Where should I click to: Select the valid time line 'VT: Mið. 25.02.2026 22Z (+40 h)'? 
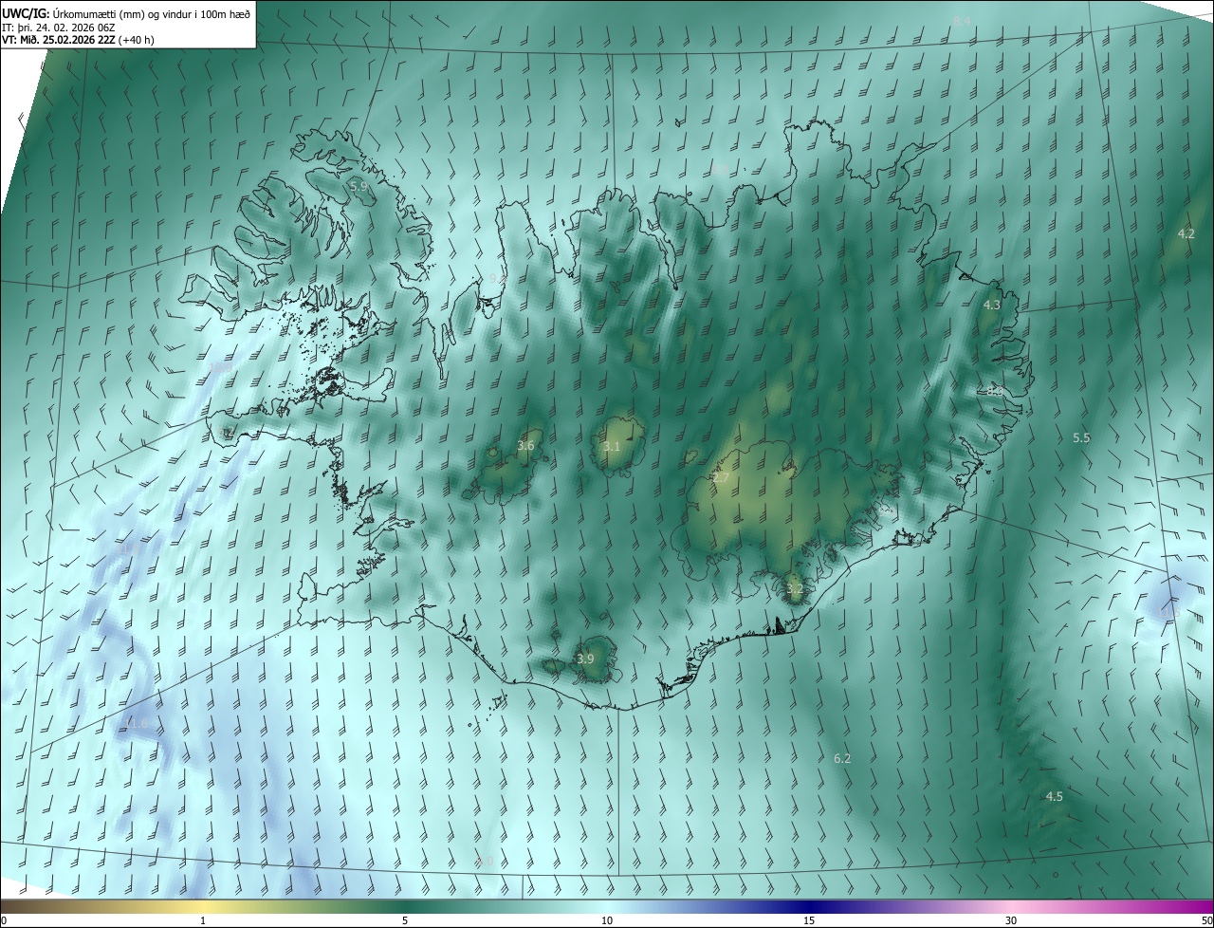[x=79, y=40]
